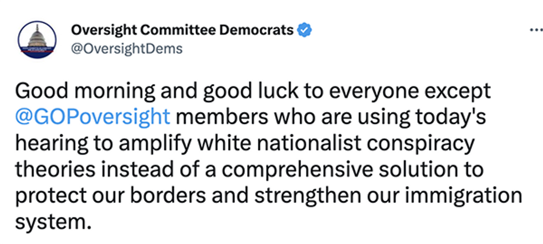Open the Oversight Committee Democrats display name
The width and height of the screenshot is (543, 244).
[x=182, y=30]
